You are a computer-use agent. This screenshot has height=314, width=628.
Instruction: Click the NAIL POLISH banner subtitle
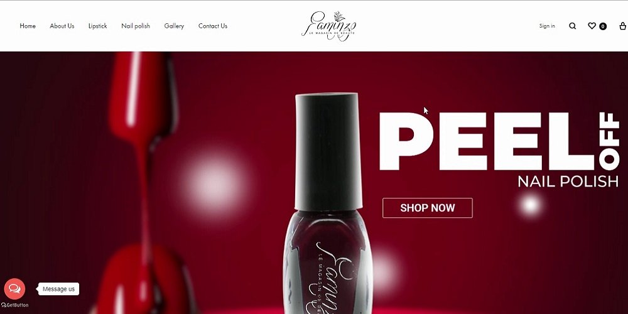point(568,181)
